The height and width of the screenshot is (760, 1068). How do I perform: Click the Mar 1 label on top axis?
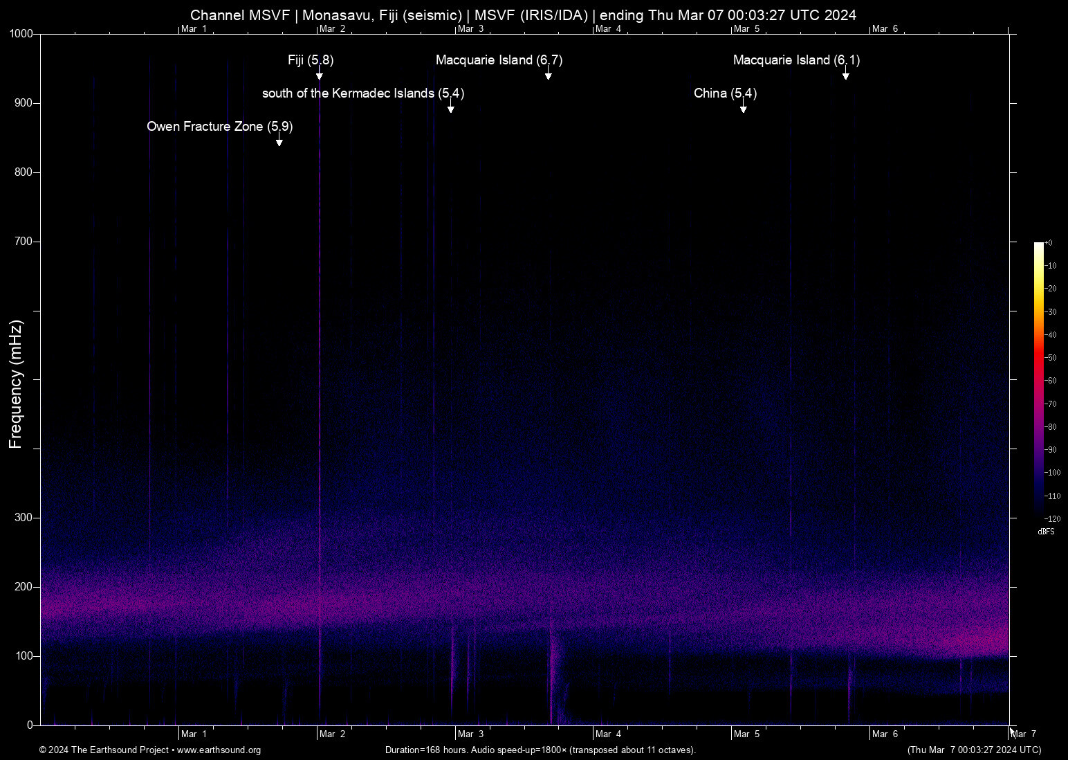pyautogui.click(x=194, y=29)
